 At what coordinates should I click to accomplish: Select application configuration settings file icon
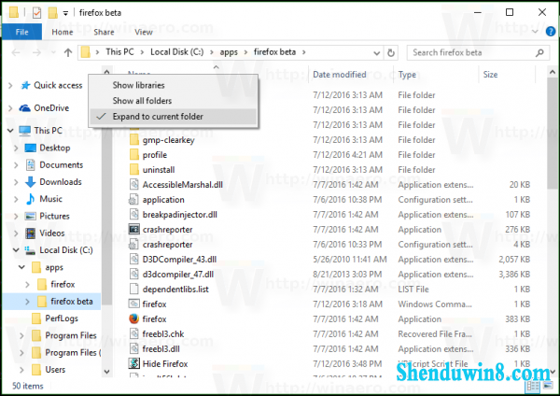coord(133,200)
